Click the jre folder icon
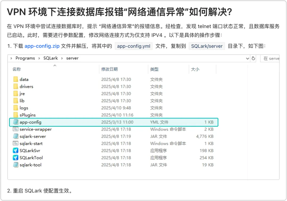The width and height of the screenshot is (287, 201). 16,93
